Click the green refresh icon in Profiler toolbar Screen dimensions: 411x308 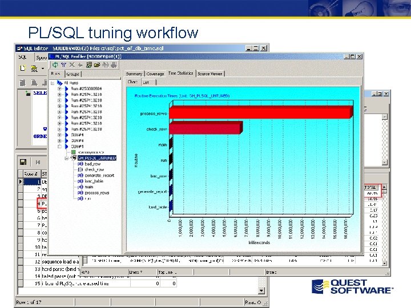coord(55,64)
